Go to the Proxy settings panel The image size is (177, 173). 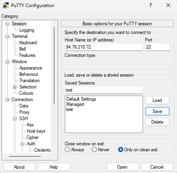click(24, 112)
